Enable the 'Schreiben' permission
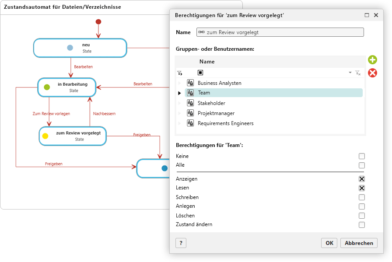Screen dimensions: 392x262 click(x=361, y=197)
